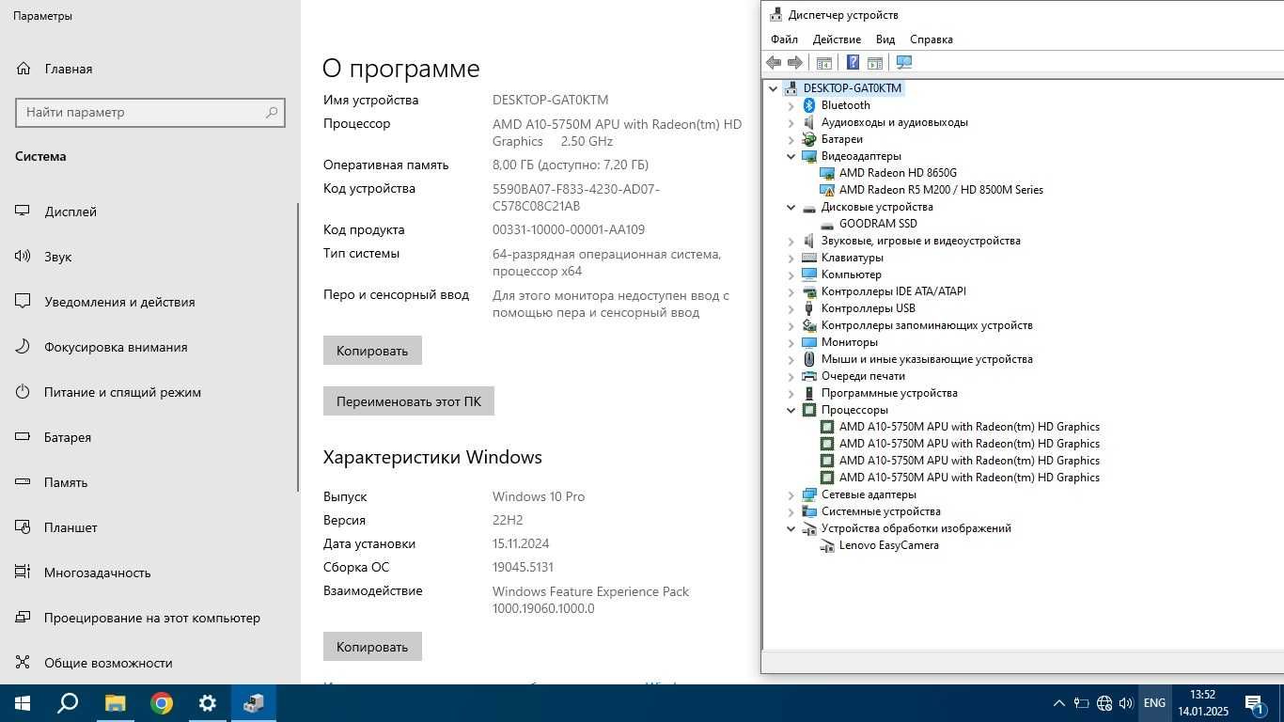
Task: Collapse the Видеоадаптеры category
Action: [x=791, y=156]
